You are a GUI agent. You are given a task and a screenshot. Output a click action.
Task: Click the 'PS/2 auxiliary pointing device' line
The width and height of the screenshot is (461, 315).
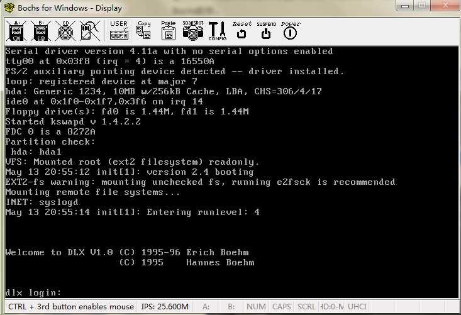(175, 72)
